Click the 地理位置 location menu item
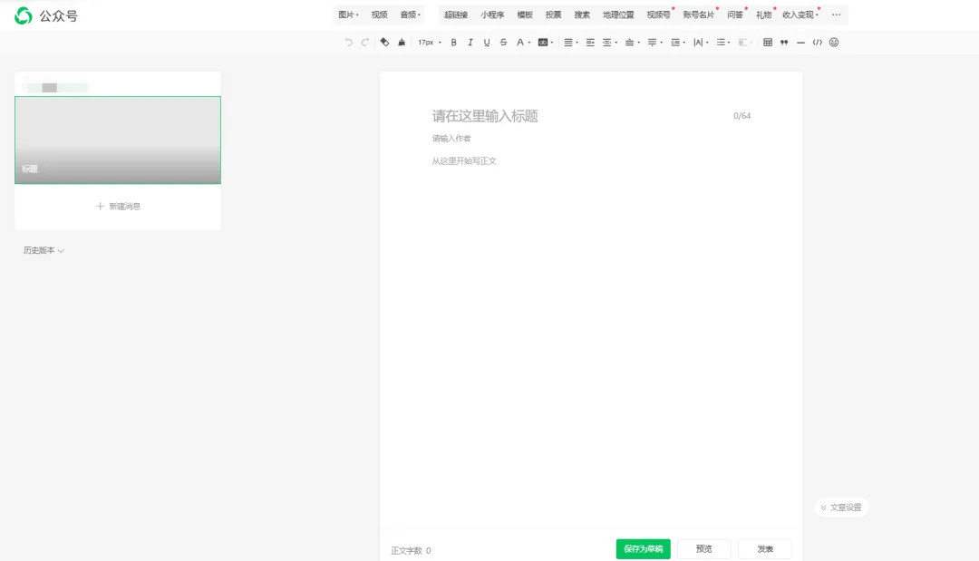Image resolution: width=979 pixels, height=561 pixels. [x=619, y=15]
